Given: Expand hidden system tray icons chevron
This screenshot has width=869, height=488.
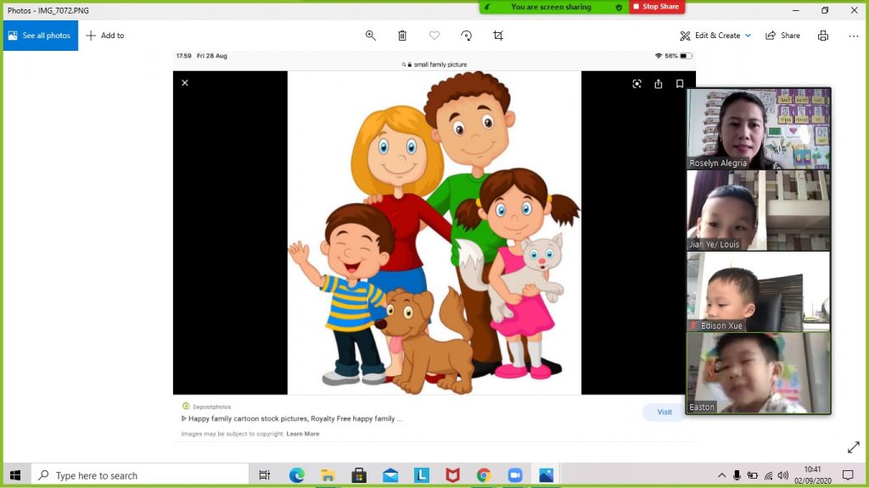Looking at the screenshot, I should pos(721,475).
